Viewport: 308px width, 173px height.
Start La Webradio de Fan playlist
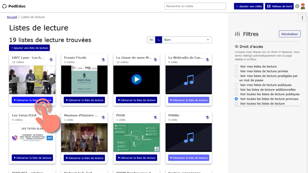[189, 100]
